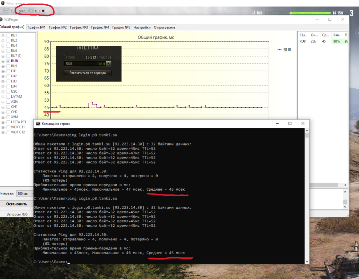Open the Интервал 500 мс dropdown

(x=25, y=194)
